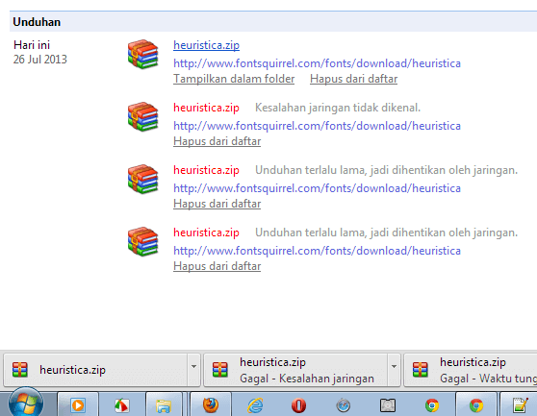
Task: Open Internet Explorer from the taskbar
Action: 255,405
